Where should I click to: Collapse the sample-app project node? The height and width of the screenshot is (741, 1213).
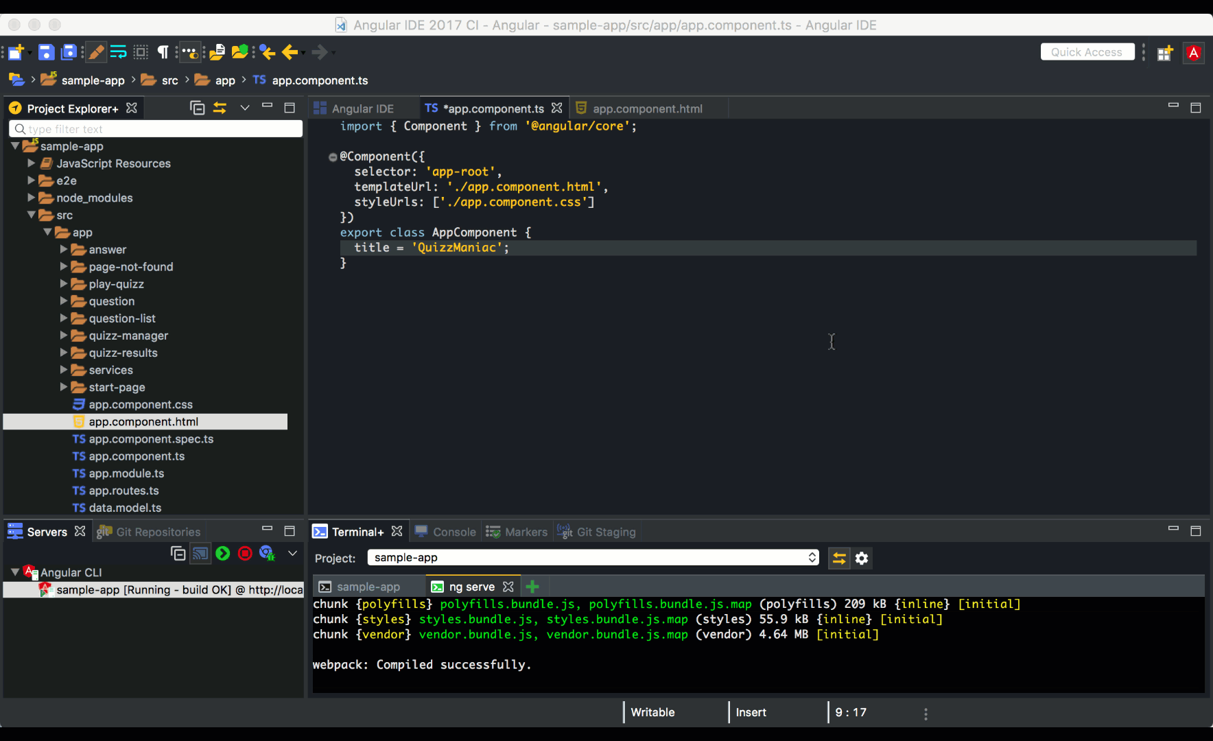point(15,146)
